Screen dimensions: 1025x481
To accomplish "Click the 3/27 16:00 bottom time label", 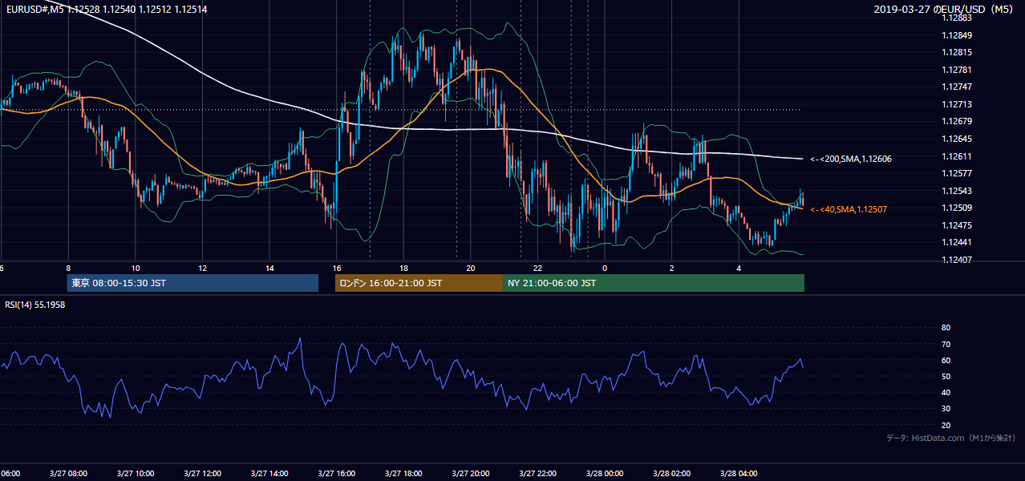I will [337, 474].
